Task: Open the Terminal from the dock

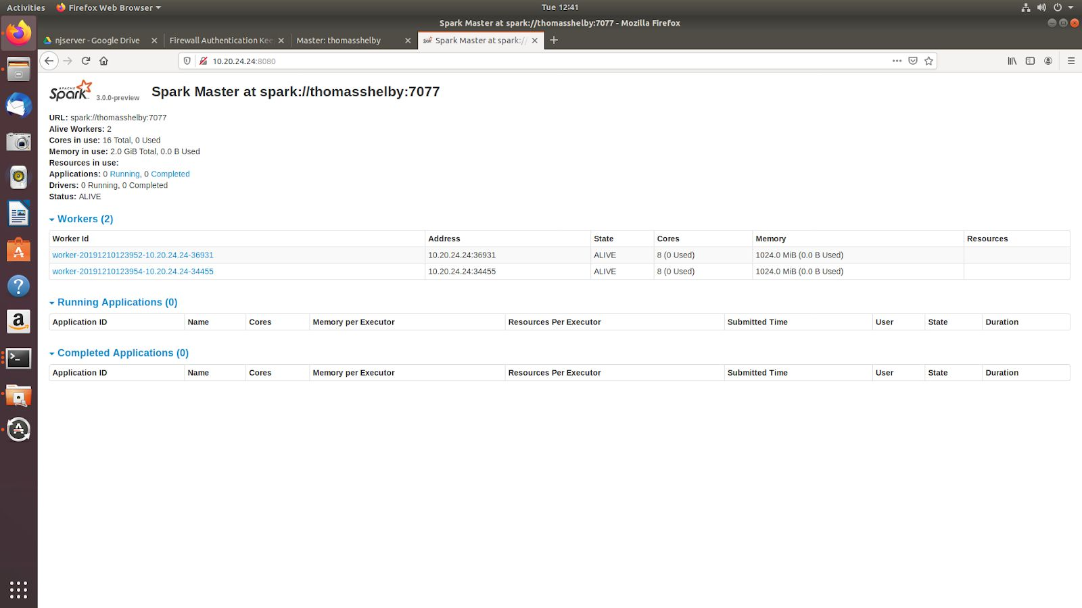Action: 18,358
